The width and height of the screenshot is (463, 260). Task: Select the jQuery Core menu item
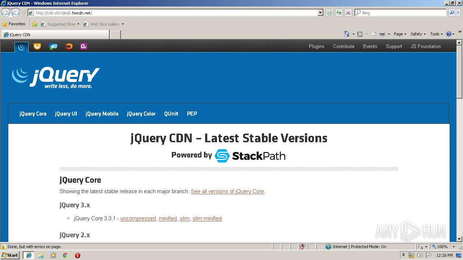(x=33, y=114)
